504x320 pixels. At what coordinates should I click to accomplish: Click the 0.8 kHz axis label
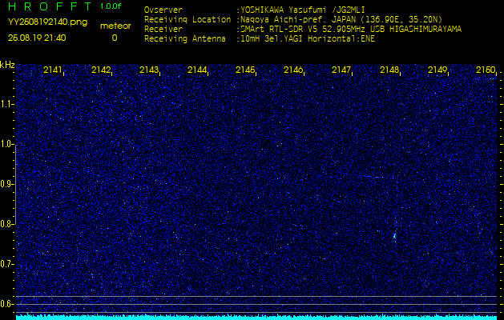tap(7, 224)
